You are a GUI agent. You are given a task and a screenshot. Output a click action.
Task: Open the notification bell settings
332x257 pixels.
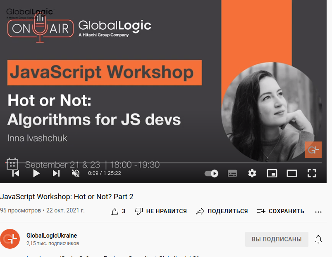point(318,239)
